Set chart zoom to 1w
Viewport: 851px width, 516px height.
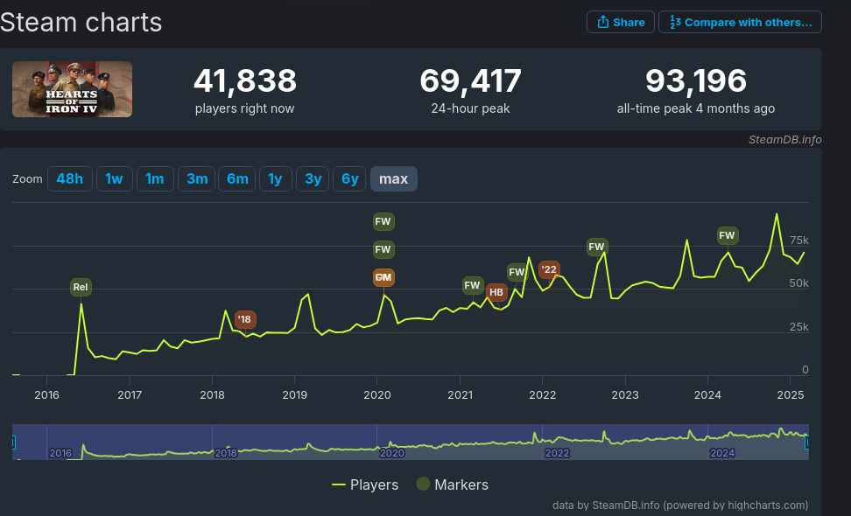pos(115,179)
